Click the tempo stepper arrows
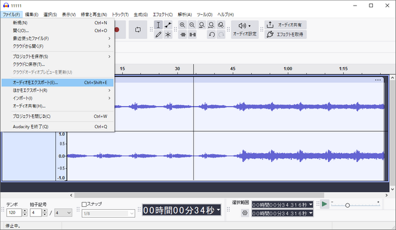This screenshot has height=230, width=396. coord(24,212)
